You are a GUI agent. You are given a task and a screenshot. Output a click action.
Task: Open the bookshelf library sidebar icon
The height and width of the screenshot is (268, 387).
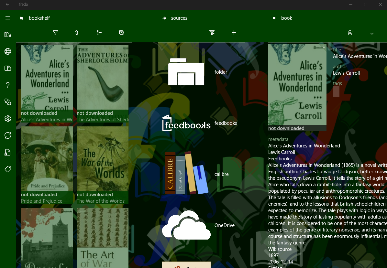click(x=8, y=35)
